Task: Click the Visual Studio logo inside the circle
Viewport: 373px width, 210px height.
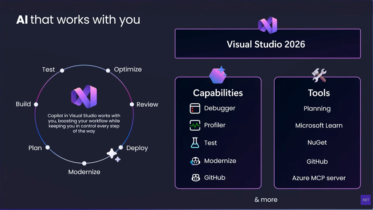Action: click(x=84, y=96)
